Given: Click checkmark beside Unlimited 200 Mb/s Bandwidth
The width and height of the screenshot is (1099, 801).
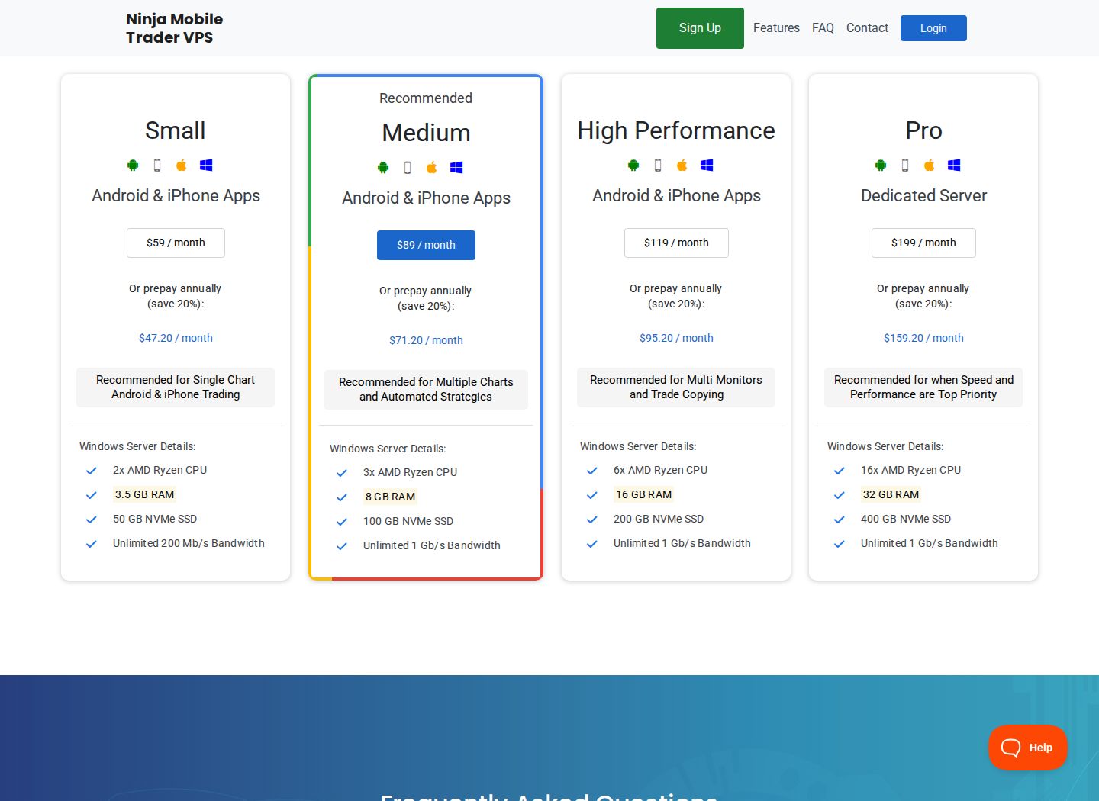Looking at the screenshot, I should tap(92, 544).
